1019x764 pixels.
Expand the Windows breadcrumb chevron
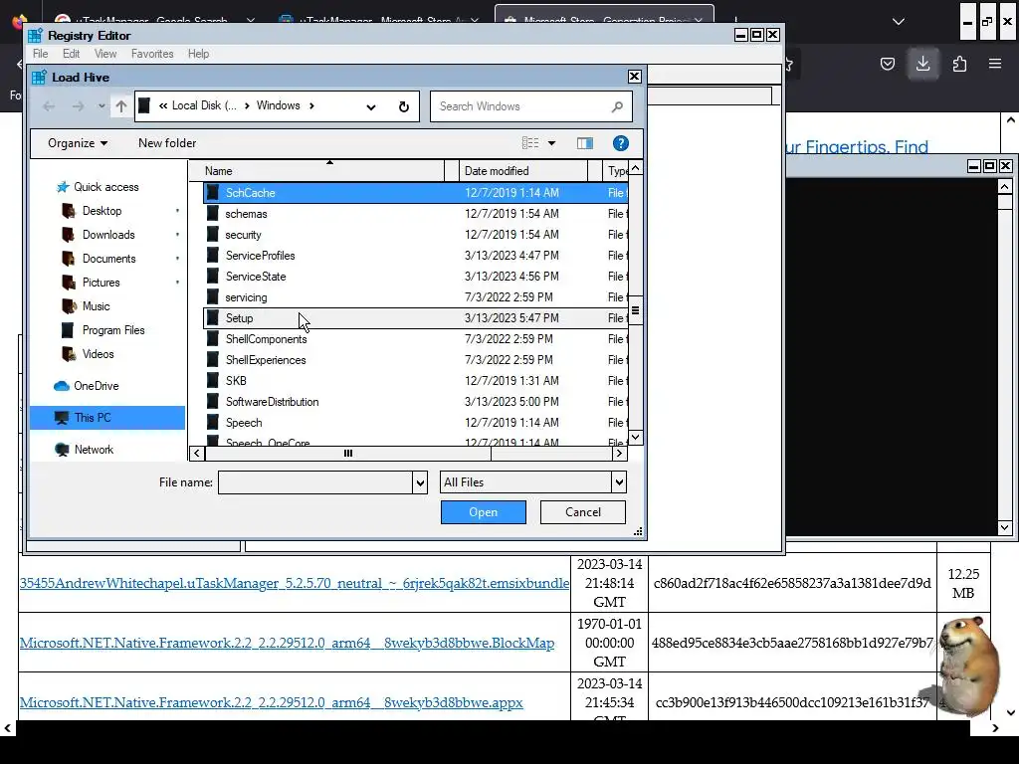click(311, 105)
